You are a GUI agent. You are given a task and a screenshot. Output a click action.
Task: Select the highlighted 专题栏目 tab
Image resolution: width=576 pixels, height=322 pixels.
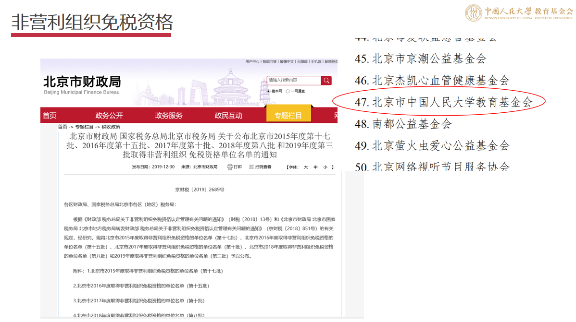(288, 115)
